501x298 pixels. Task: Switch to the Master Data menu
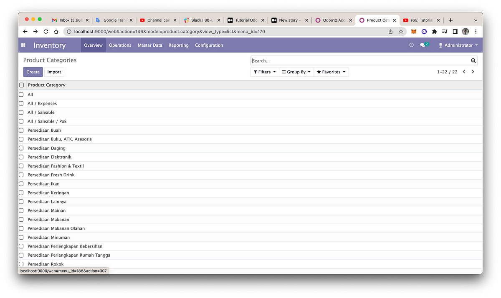click(150, 45)
